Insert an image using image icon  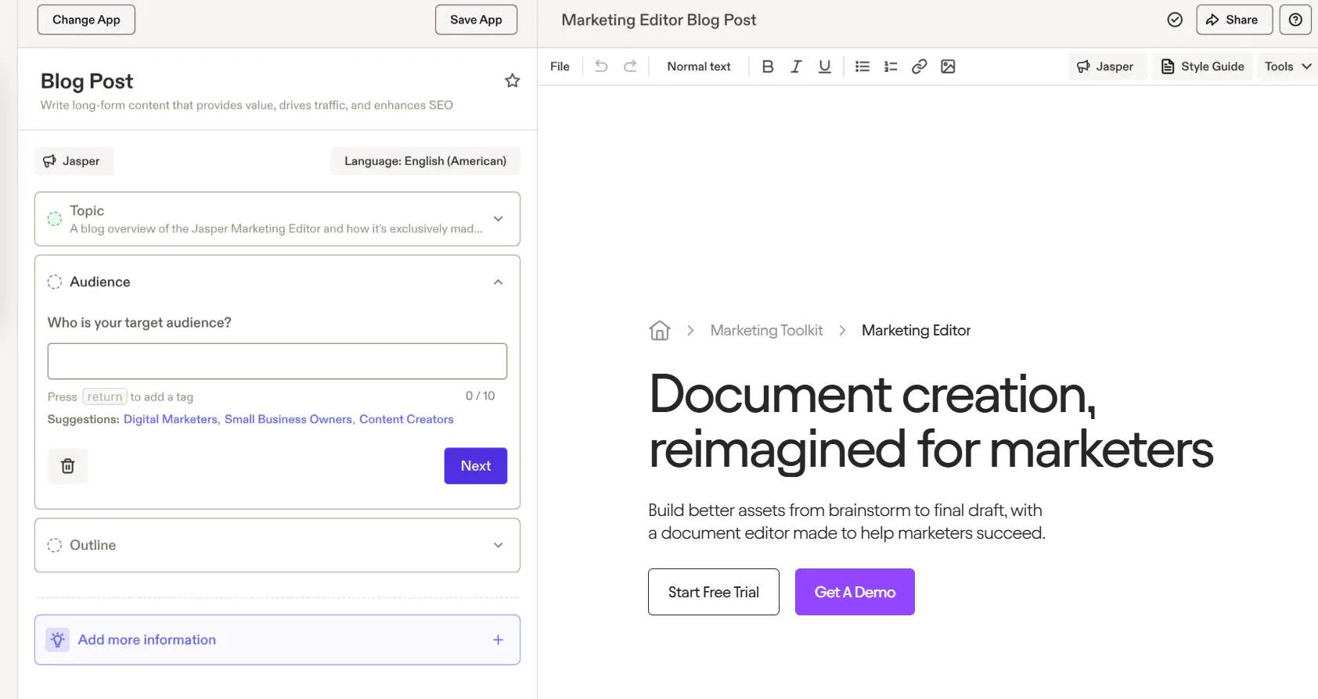click(948, 66)
